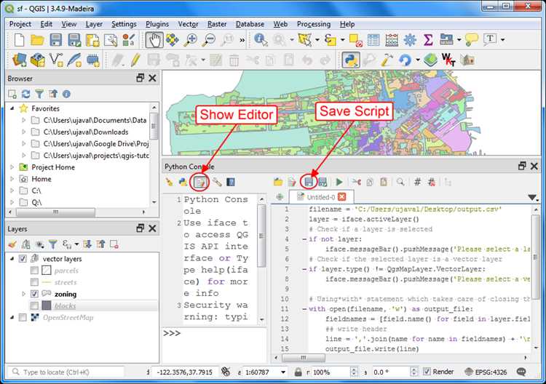Collapse the vector layers group
This screenshot has height=384, width=546.
click(12, 259)
